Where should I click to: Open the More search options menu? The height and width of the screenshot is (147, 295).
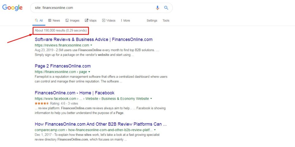tap(125, 21)
